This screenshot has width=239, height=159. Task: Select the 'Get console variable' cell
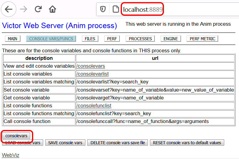(x=39, y=98)
